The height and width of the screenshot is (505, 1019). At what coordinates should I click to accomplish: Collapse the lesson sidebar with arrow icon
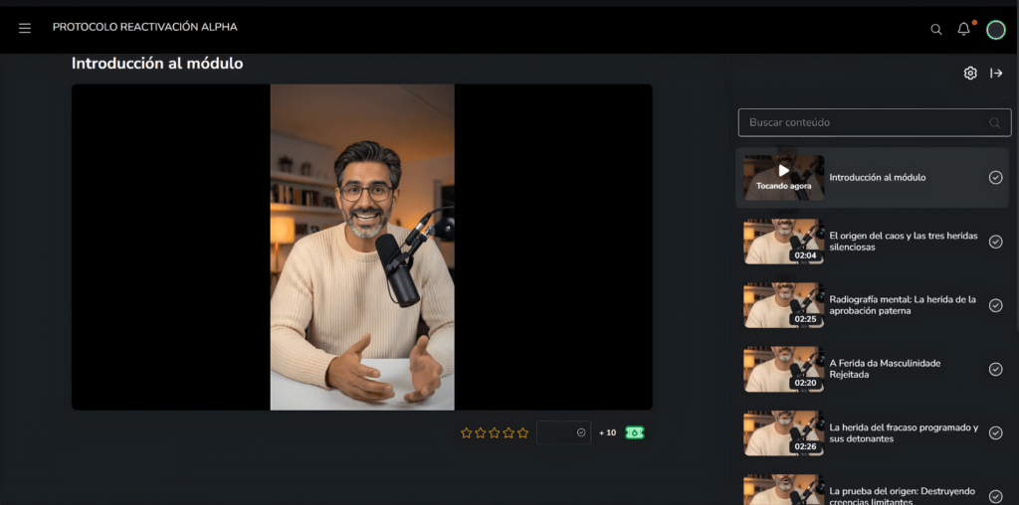click(996, 74)
